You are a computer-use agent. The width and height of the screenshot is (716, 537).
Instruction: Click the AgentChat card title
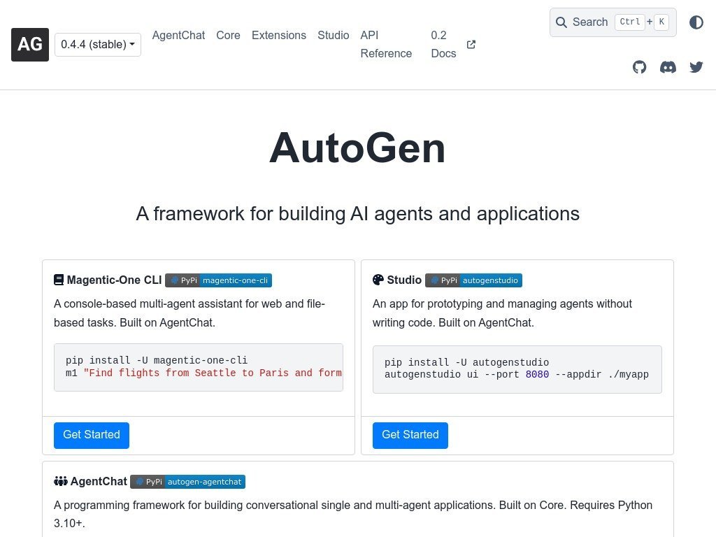[x=99, y=481]
